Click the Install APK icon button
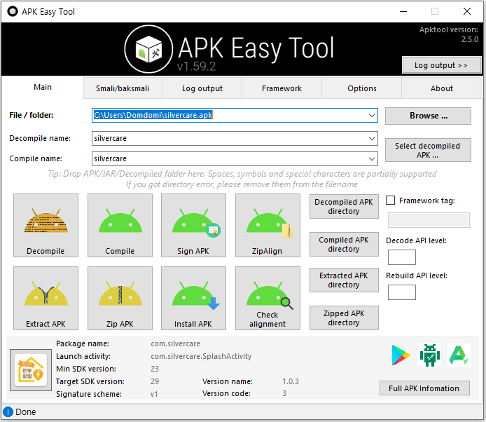 point(193,298)
